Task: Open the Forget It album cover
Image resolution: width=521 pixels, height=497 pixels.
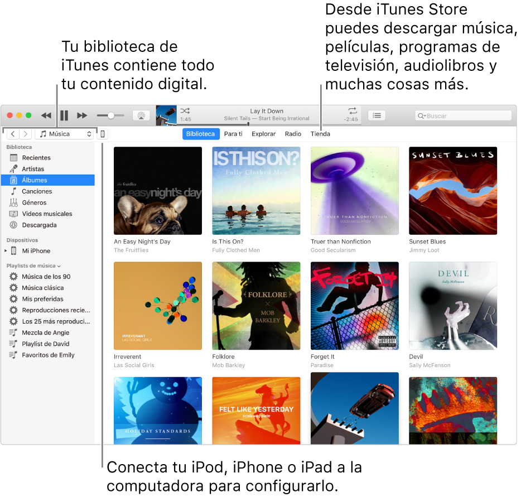Action: click(355, 306)
